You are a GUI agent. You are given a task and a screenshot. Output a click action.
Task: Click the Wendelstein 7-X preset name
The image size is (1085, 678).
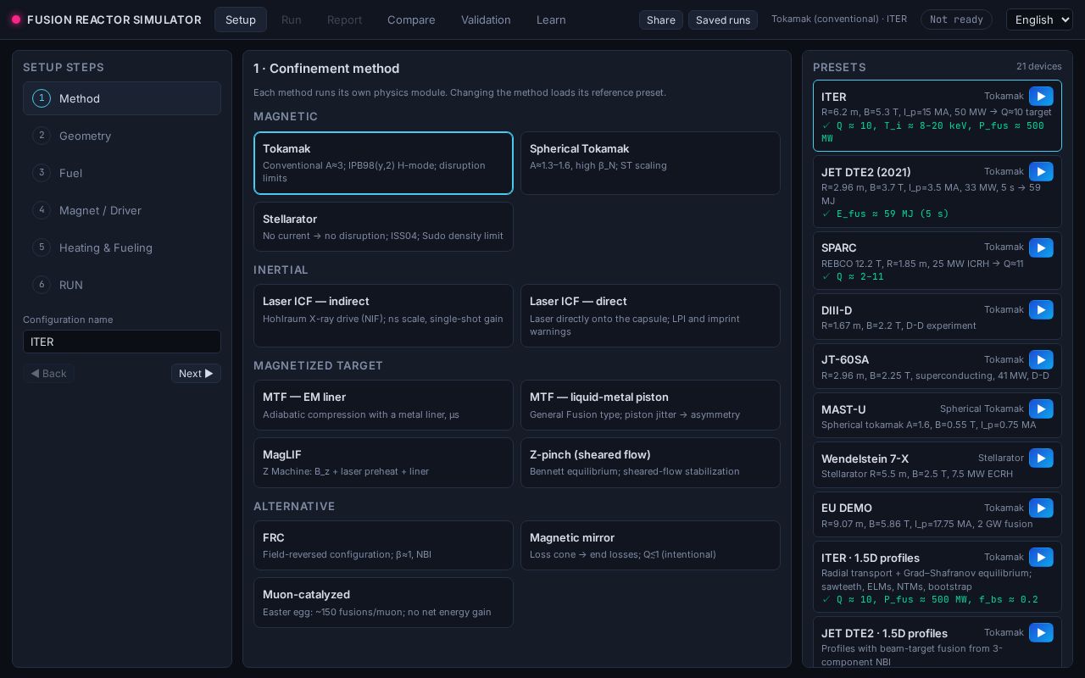[x=865, y=458]
